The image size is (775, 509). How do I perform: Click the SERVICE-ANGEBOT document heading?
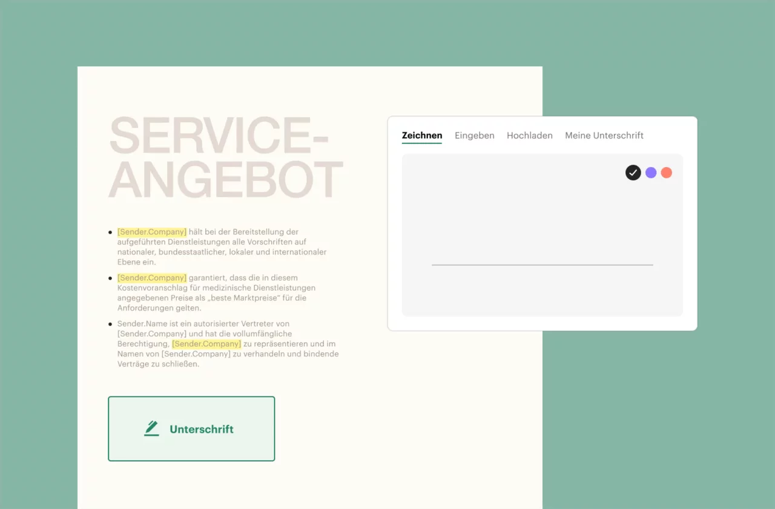coord(226,157)
